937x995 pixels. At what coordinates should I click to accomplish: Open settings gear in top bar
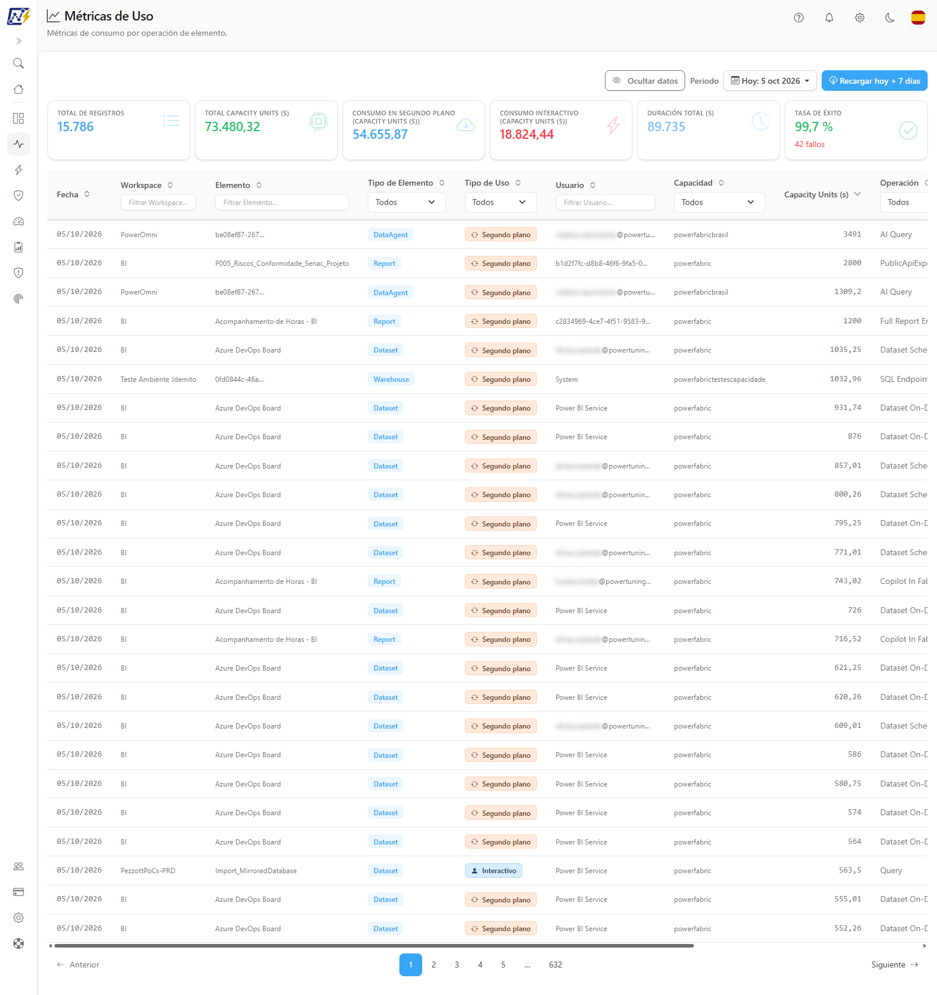(860, 18)
